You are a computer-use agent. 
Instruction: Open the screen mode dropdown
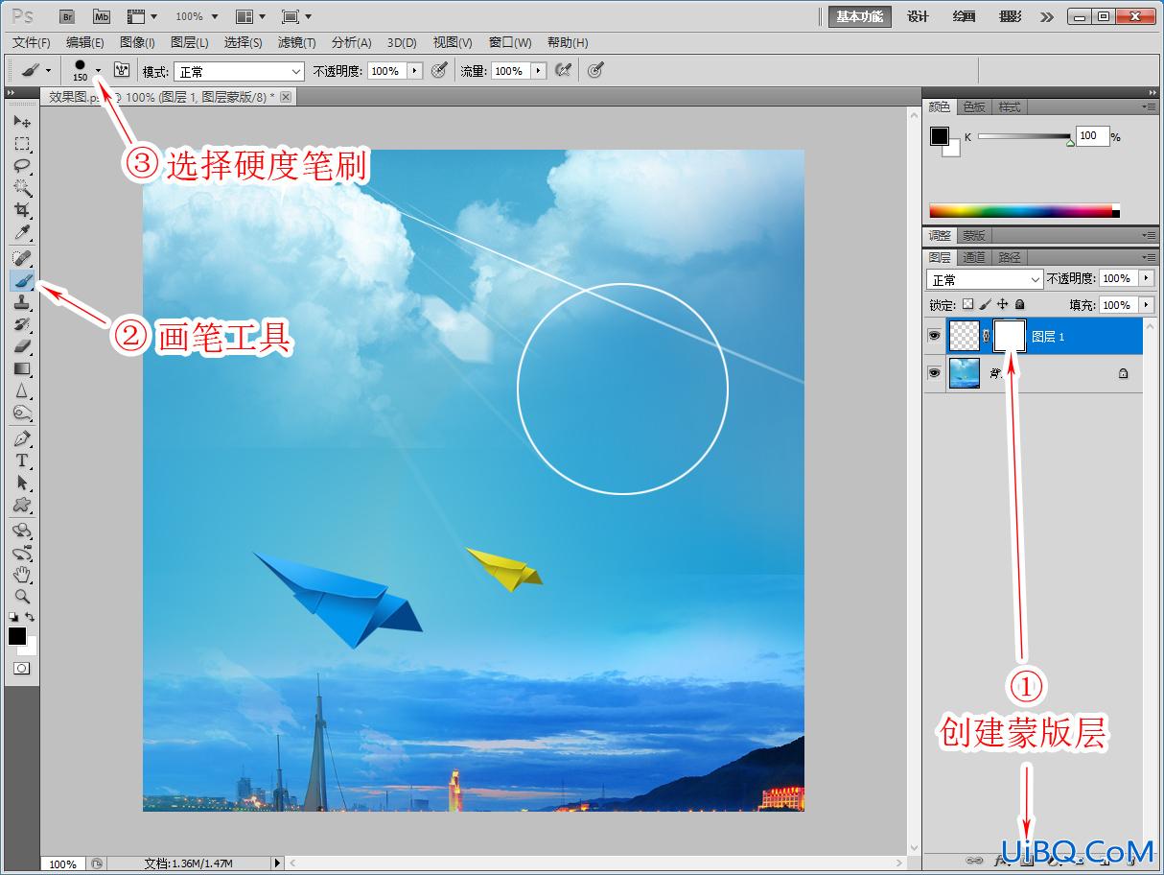(297, 16)
